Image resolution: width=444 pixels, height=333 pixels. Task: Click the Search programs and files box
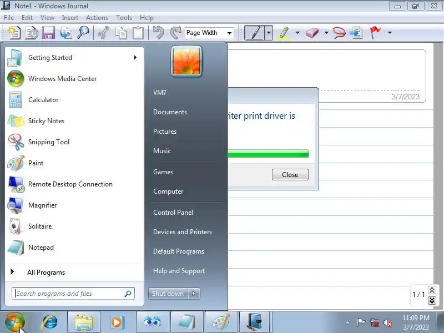(x=73, y=294)
